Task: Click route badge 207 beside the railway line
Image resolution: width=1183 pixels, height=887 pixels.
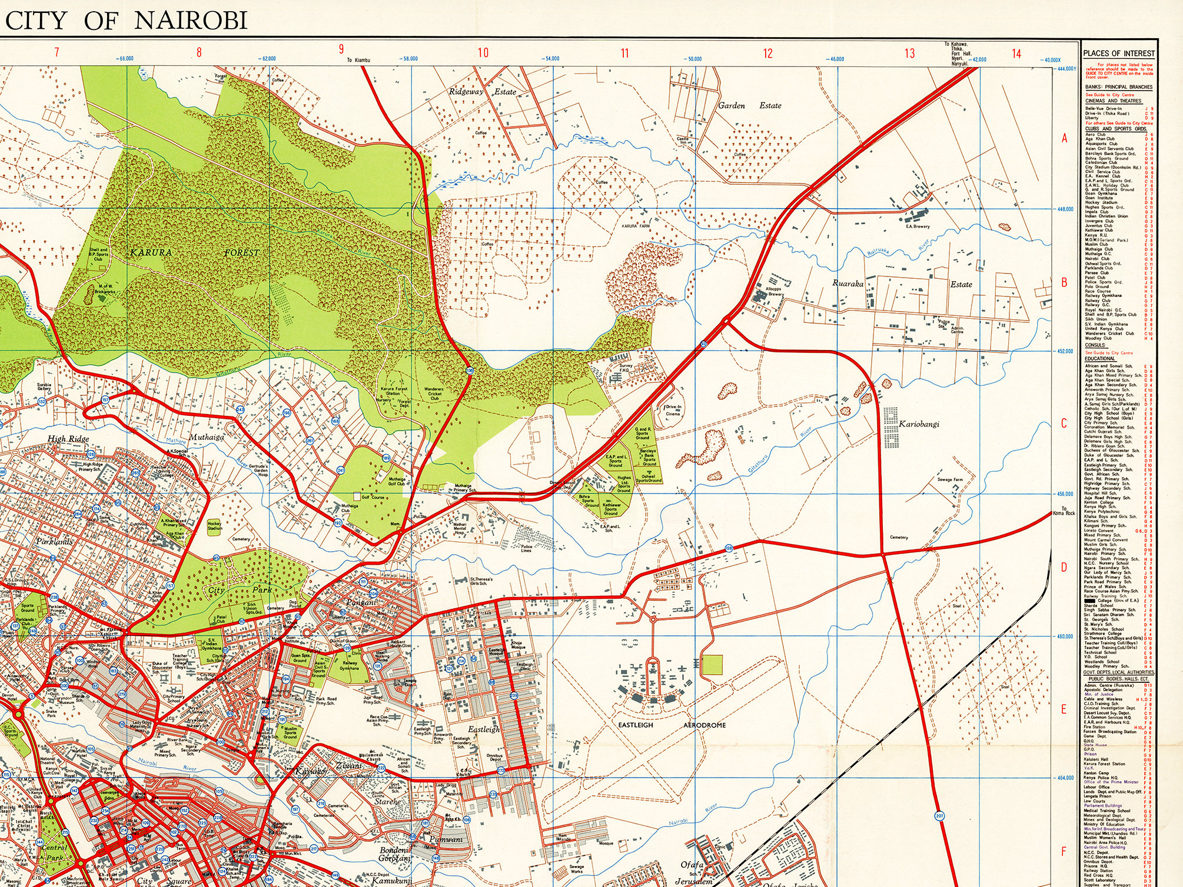Action: [939, 816]
